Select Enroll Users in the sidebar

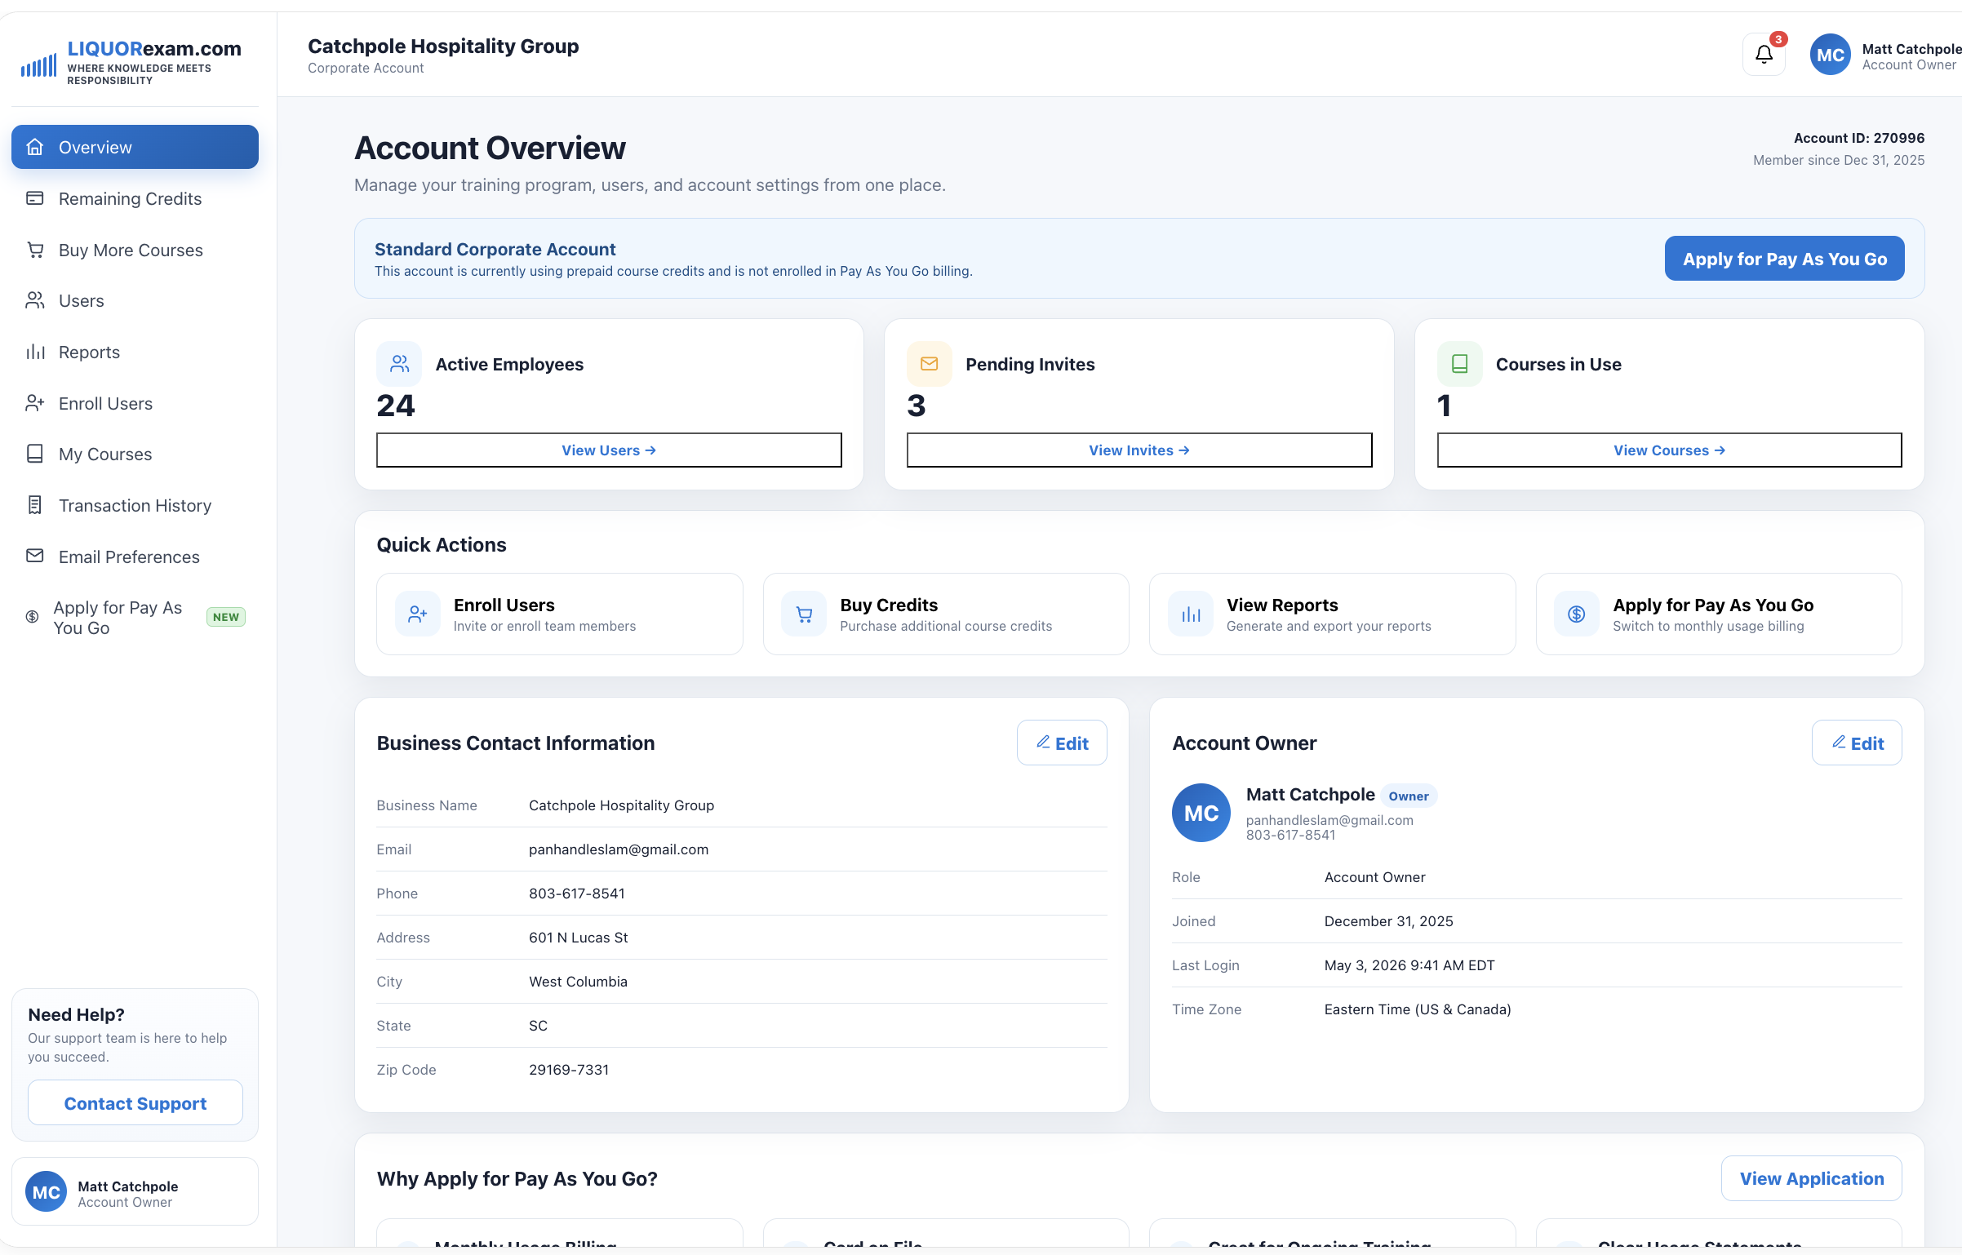pos(135,403)
